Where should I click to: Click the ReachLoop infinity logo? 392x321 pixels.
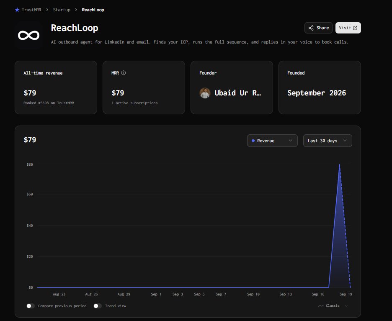point(29,35)
